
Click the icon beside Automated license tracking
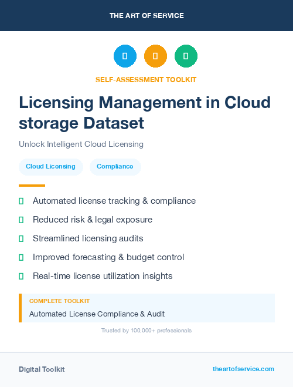coord(21,201)
